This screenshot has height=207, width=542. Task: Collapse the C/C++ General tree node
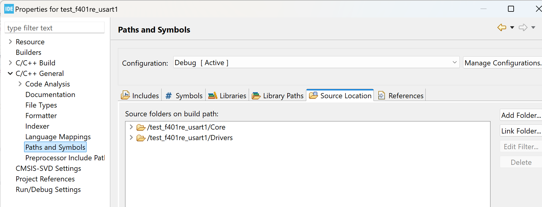(10, 73)
